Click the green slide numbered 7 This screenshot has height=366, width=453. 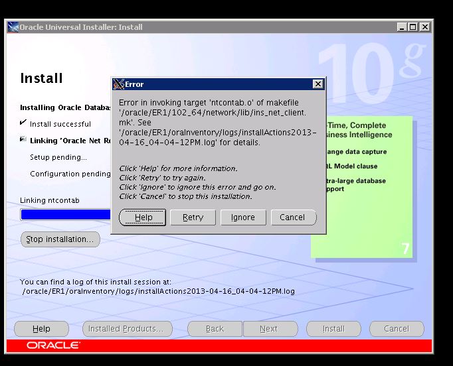pos(362,187)
